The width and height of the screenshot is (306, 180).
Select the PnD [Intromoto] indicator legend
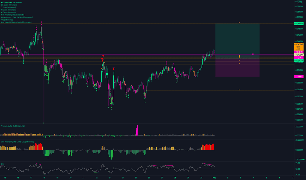coord(7,20)
